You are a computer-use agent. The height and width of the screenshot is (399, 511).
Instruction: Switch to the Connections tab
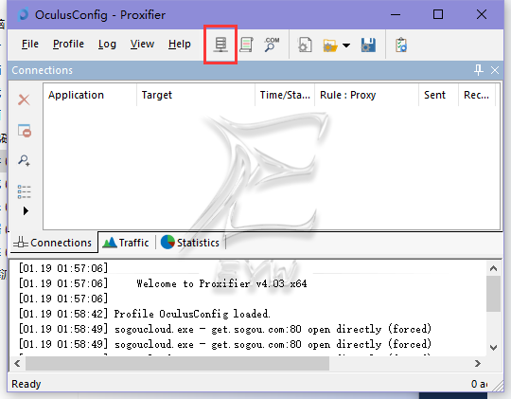(53, 243)
